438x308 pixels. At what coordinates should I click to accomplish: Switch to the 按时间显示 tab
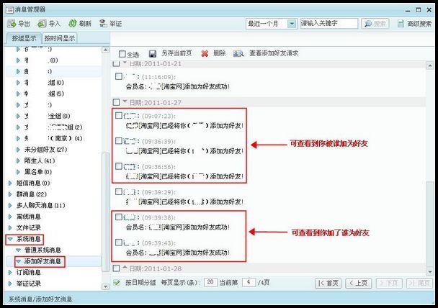[59, 38]
